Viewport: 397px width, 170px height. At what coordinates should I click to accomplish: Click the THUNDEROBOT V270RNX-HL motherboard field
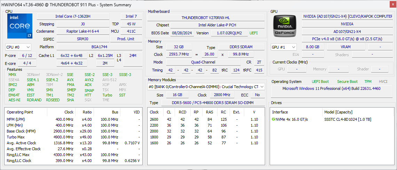(x=206, y=18)
